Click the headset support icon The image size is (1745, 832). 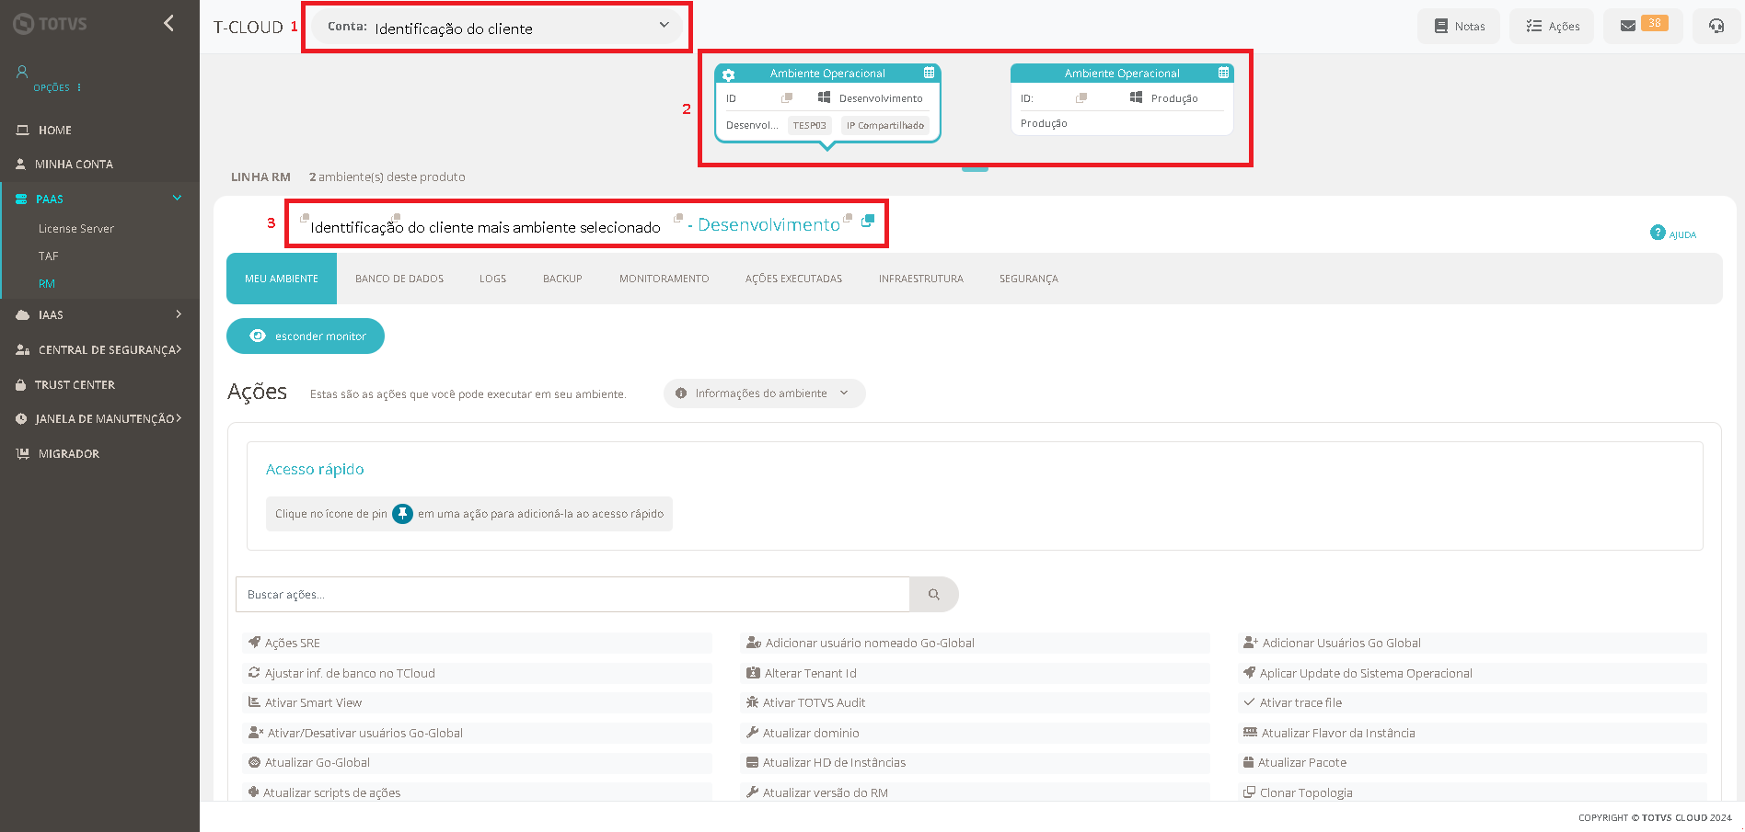pos(1716,26)
